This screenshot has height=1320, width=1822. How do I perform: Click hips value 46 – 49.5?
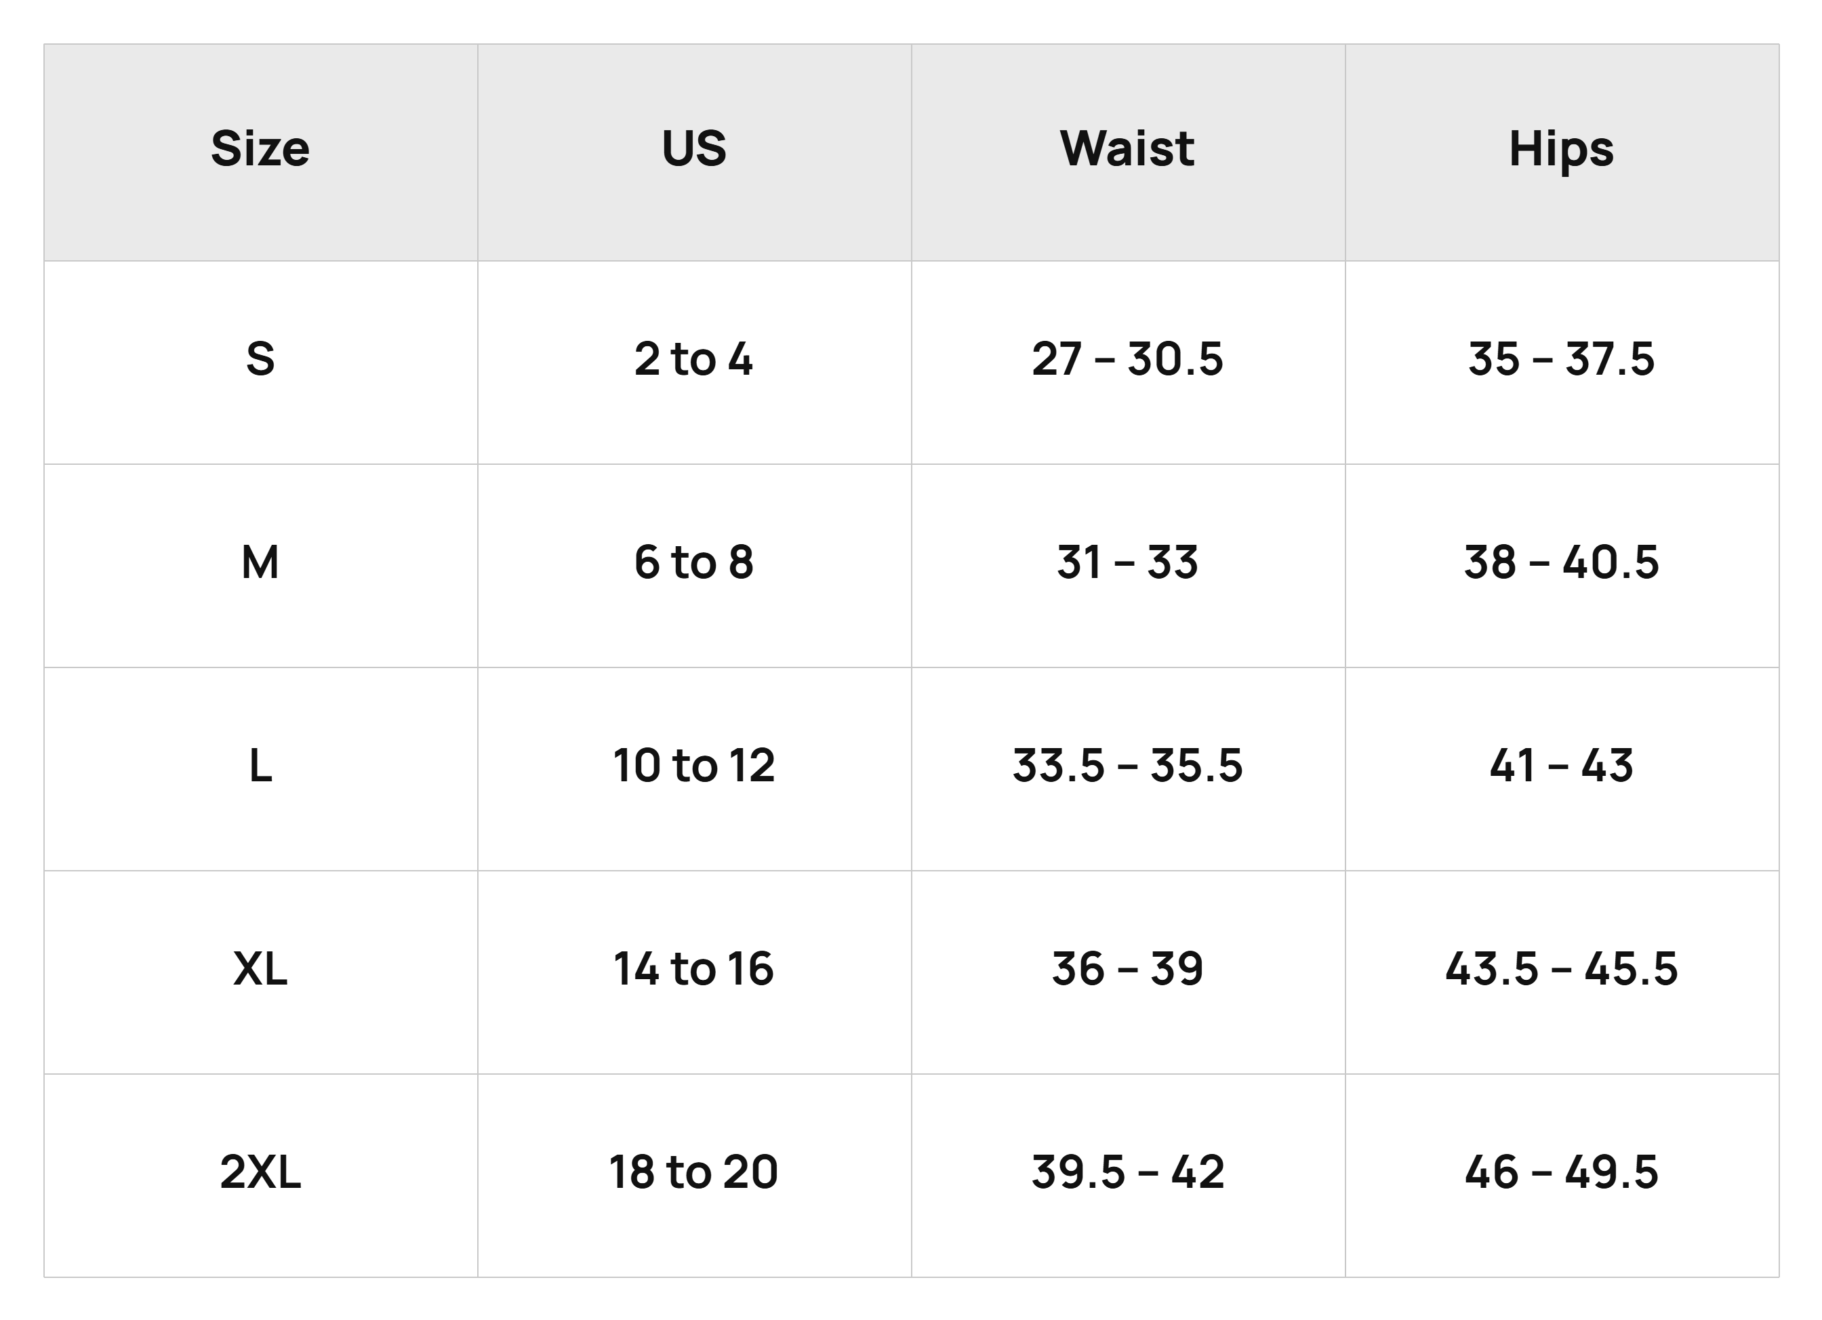pyautogui.click(x=1561, y=1172)
